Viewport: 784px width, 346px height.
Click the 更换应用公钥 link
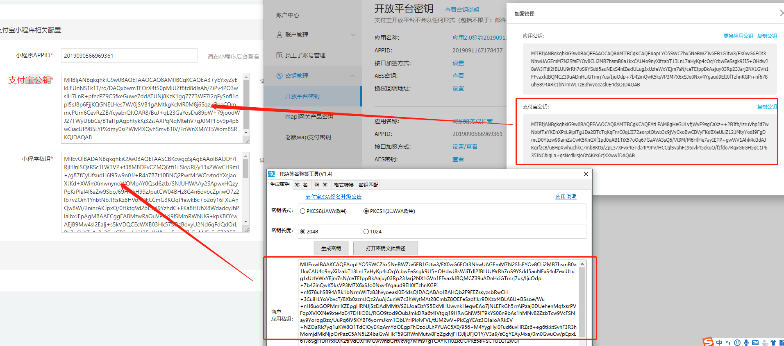(739, 36)
